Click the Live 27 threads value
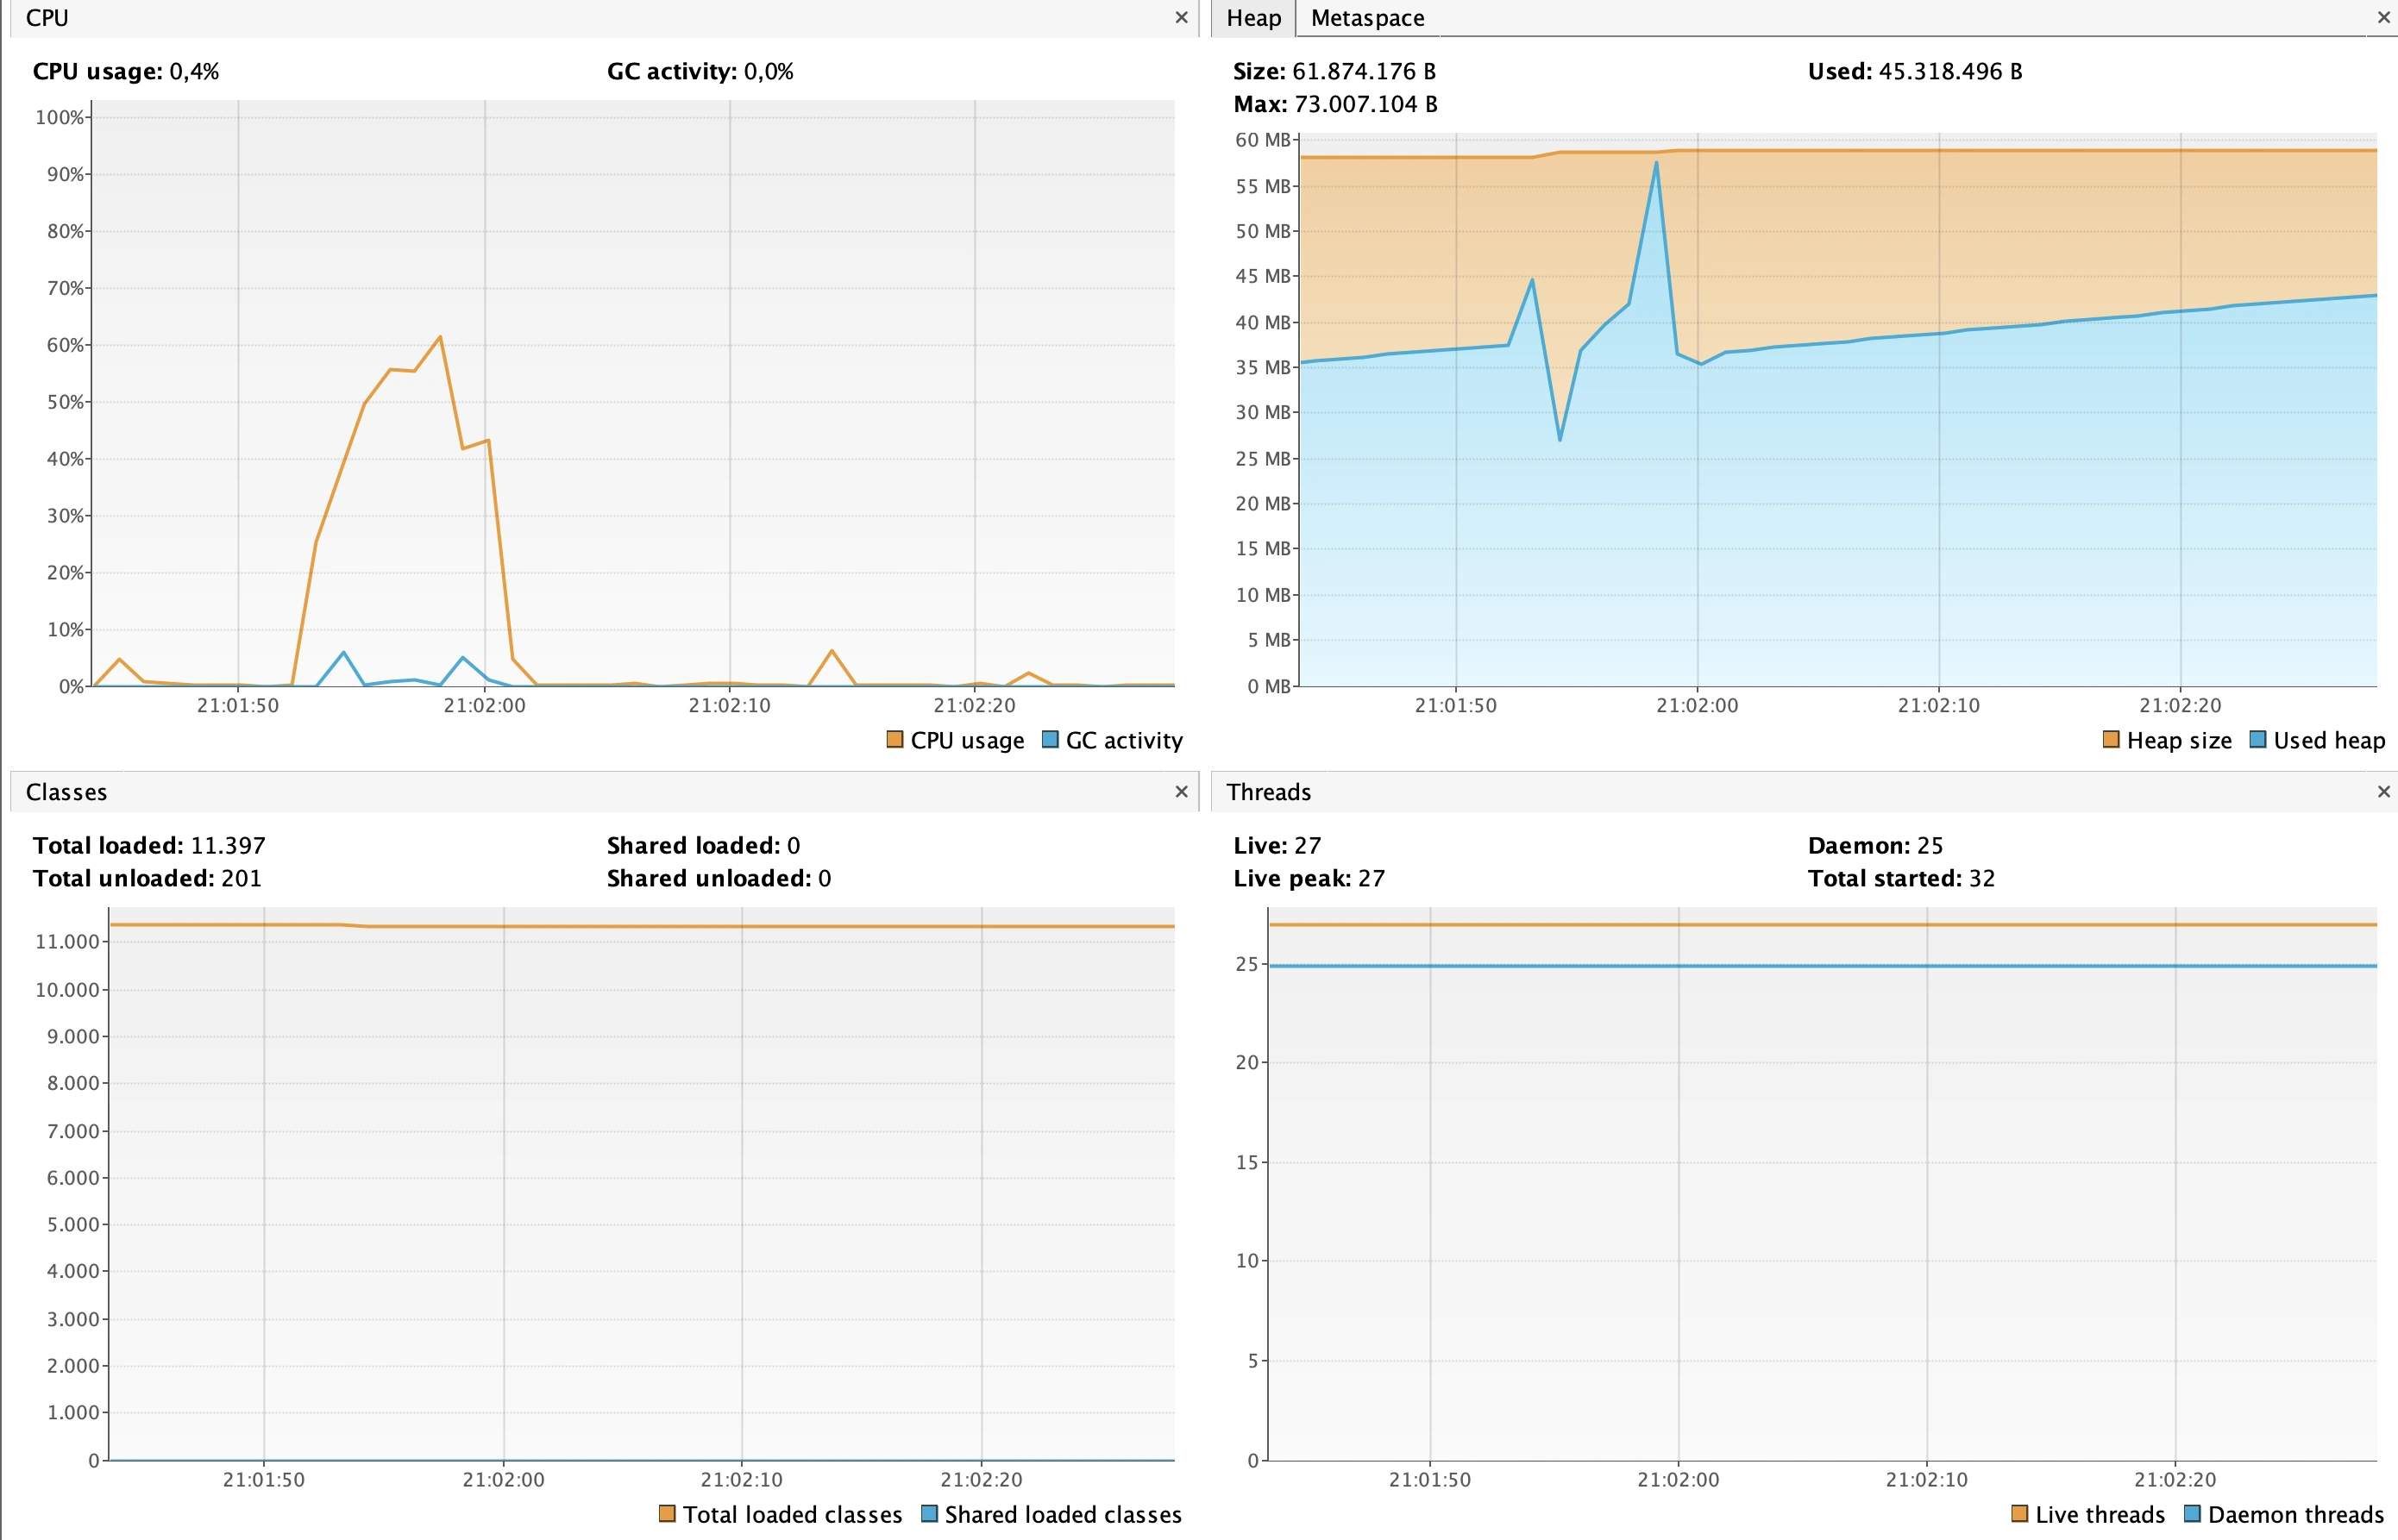This screenshot has height=1540, width=2398. tap(1308, 846)
